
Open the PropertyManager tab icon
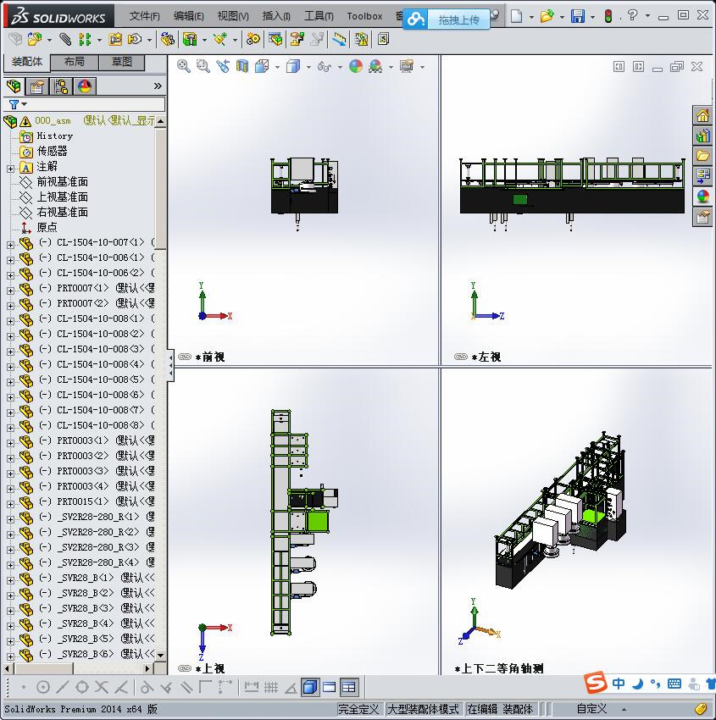[x=36, y=86]
